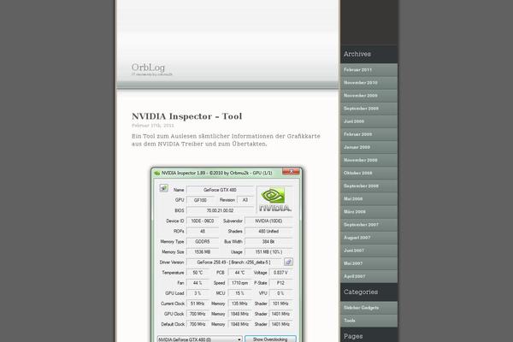This screenshot has width=513, height=342.
Task: View the Juni 2007 archive
Action: (x=369, y=251)
